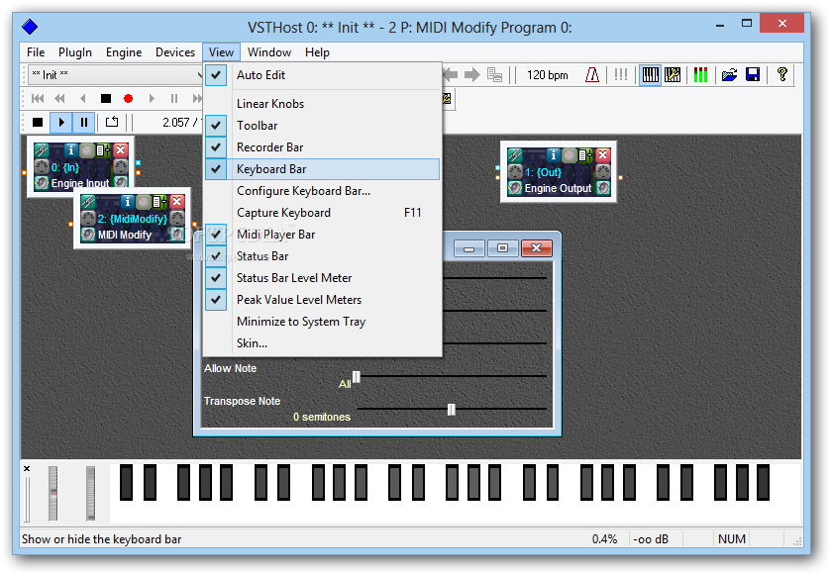Screen dimensions: 831x575
Task: Click the blue floppy disk save icon
Action: tap(753, 74)
